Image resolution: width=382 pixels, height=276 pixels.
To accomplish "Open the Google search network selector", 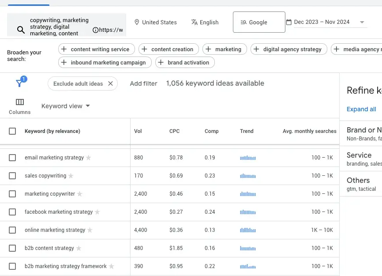I will coord(259,22).
